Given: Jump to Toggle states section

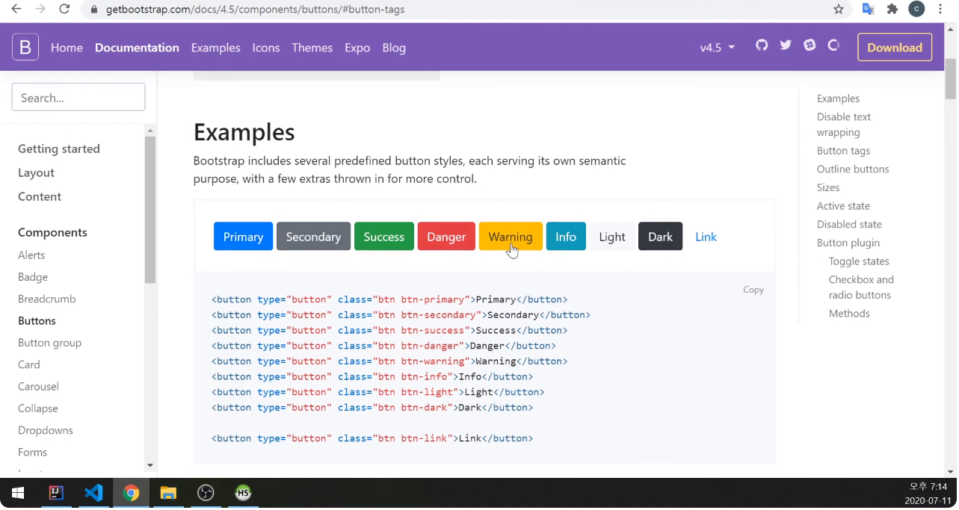Looking at the screenshot, I should pyautogui.click(x=859, y=261).
